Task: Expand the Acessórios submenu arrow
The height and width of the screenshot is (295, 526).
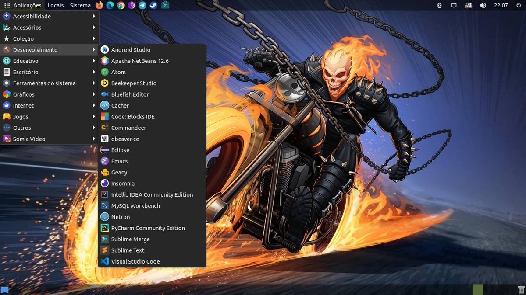Action: click(x=94, y=28)
